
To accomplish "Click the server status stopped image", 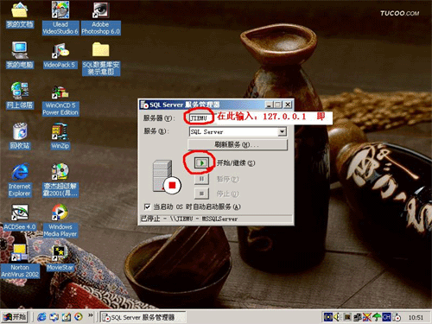I will (x=166, y=177).
